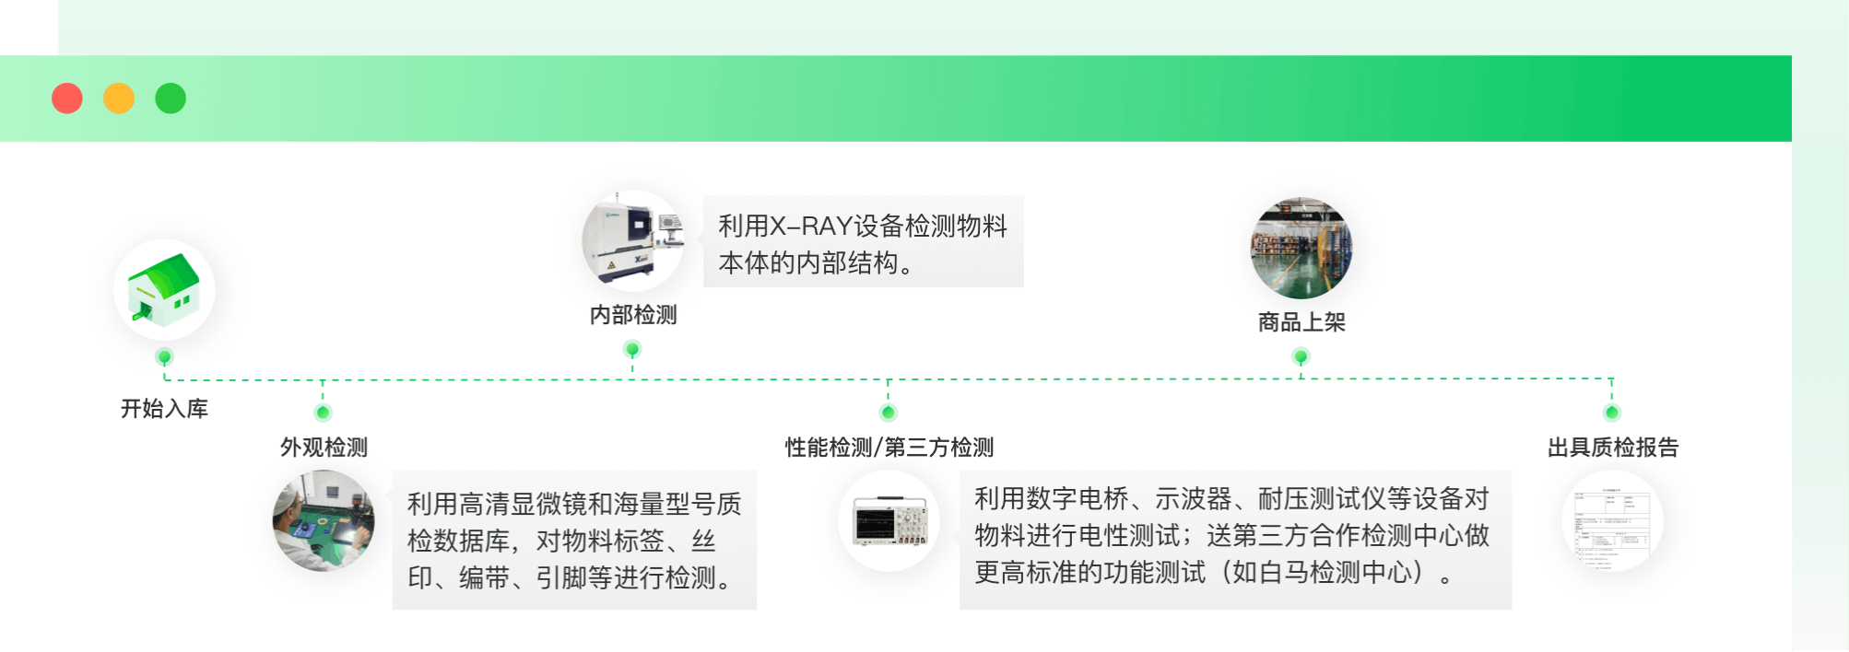Click the green warehouse house icon

(x=164, y=290)
